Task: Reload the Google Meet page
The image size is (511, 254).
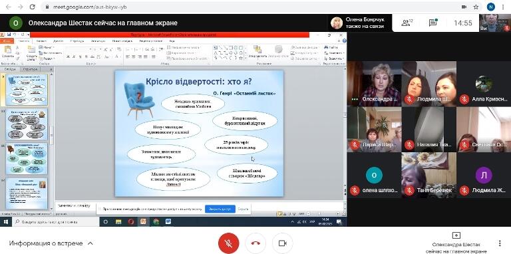Action: pyautogui.click(x=32, y=7)
